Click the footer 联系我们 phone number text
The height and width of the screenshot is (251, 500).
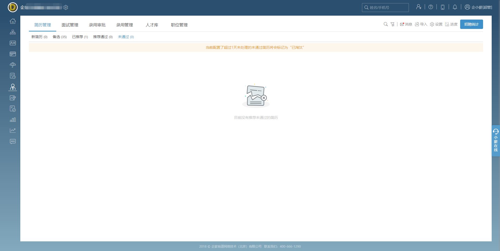[283, 246]
